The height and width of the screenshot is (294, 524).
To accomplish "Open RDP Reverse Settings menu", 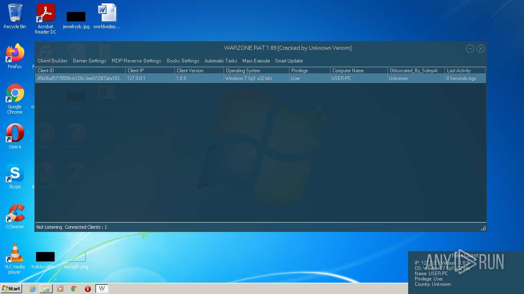I will tap(136, 61).
